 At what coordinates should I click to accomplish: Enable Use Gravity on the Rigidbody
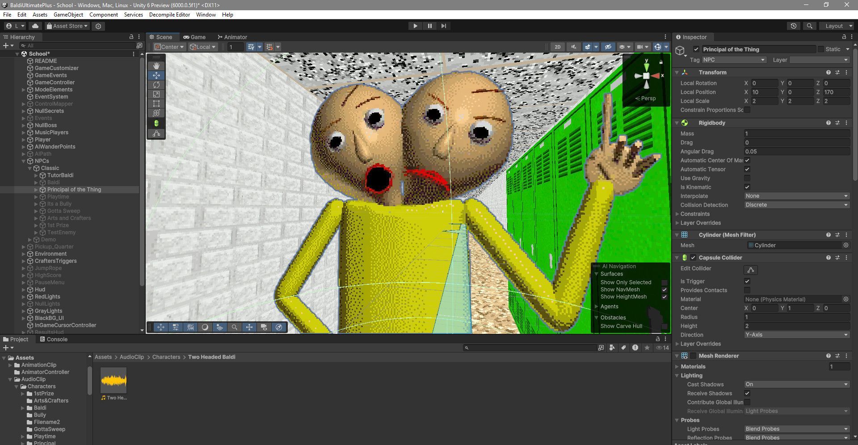click(747, 178)
